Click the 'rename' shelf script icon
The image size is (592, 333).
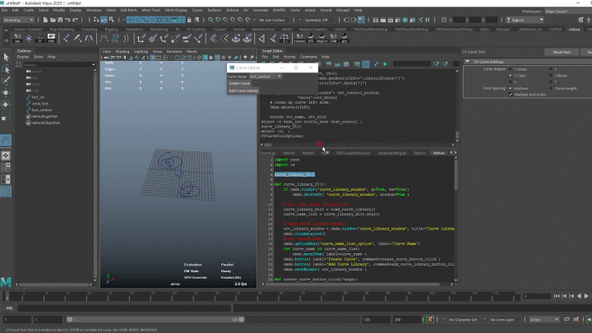click(299, 38)
